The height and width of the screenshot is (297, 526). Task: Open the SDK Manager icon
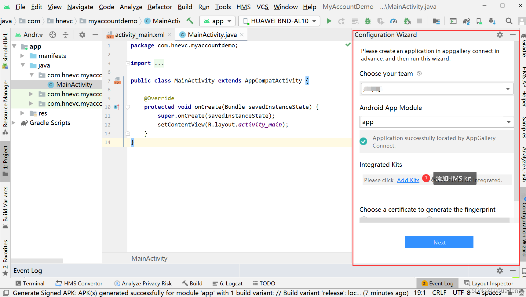pyautogui.click(x=492, y=21)
